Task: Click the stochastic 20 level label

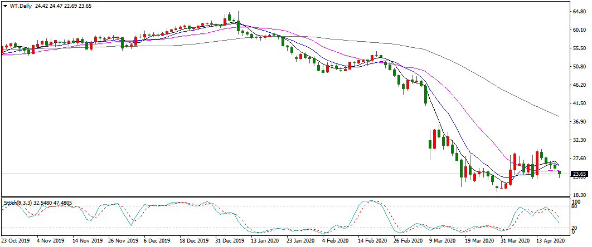Action: coord(572,228)
